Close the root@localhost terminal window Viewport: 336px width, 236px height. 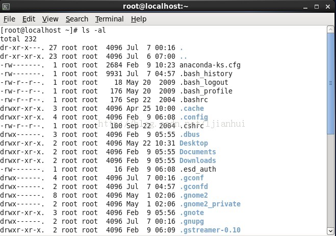[x=328, y=7]
